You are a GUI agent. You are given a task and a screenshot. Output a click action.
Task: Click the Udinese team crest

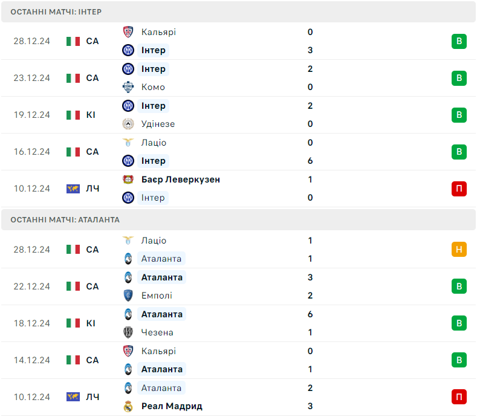pos(128,124)
